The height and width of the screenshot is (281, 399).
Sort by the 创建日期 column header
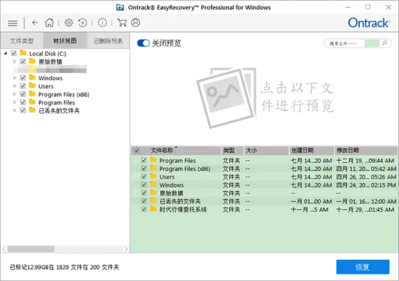[312, 150]
